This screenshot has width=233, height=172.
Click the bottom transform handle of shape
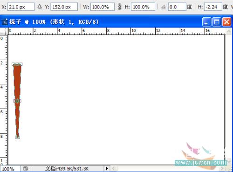coord(17,137)
